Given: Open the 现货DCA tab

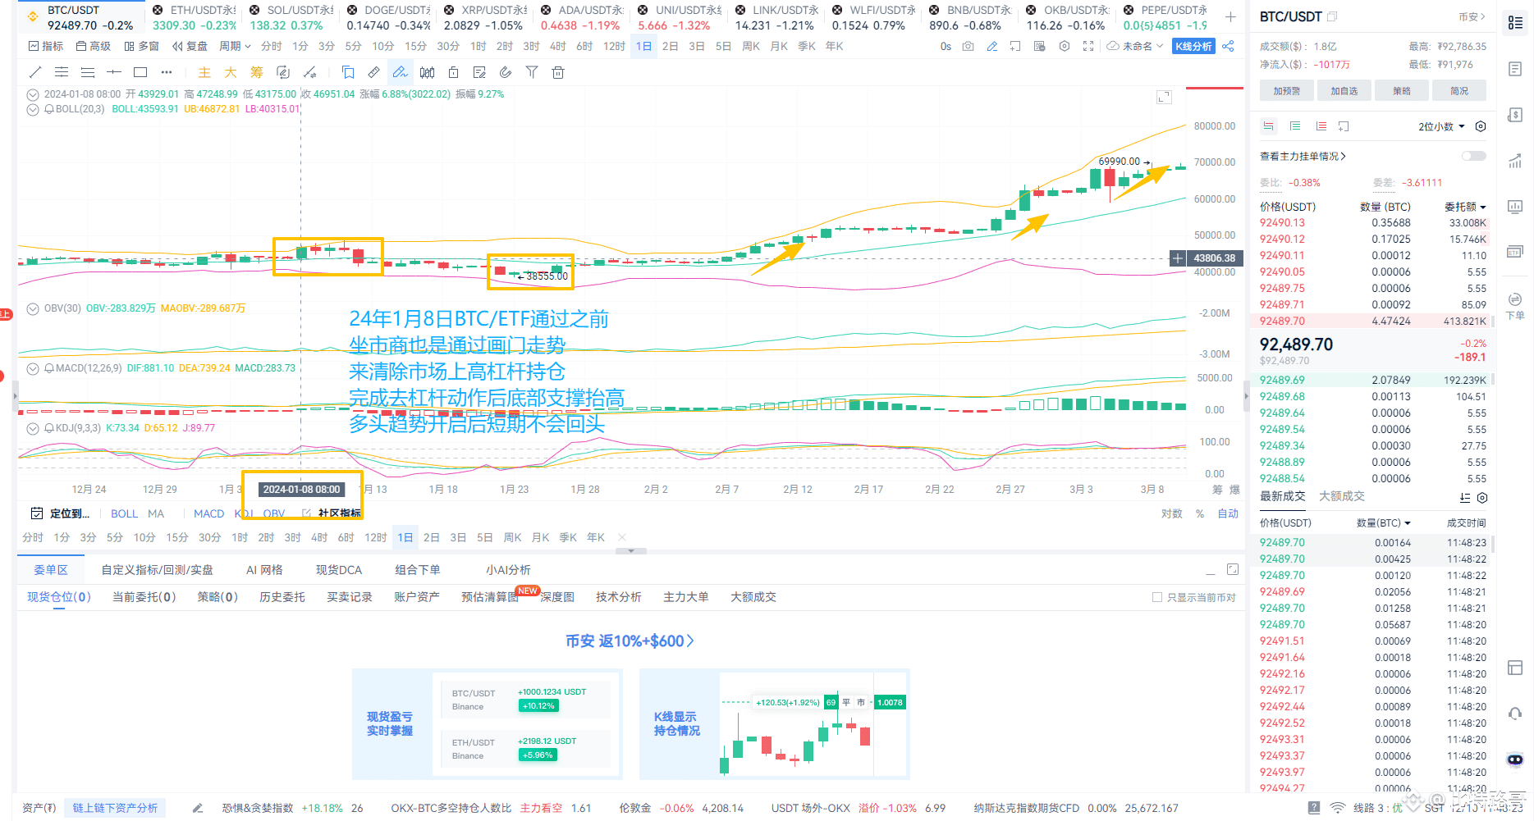Looking at the screenshot, I should pyautogui.click(x=339, y=570).
